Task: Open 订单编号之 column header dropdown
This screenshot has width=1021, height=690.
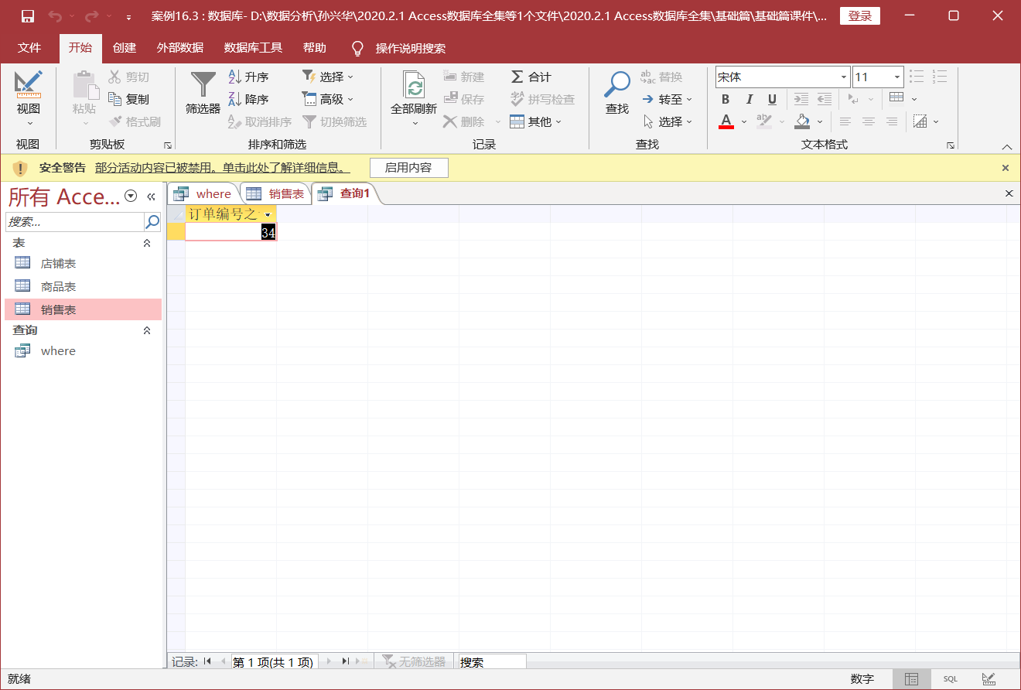Action: pyautogui.click(x=268, y=214)
